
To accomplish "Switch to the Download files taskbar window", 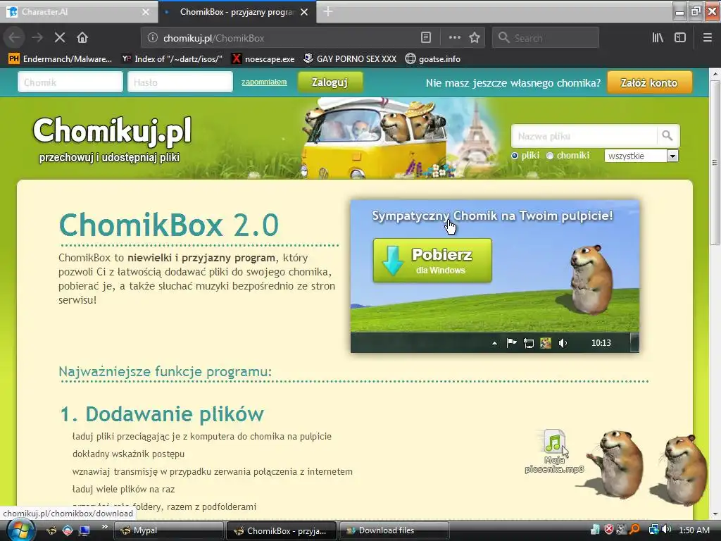I will (x=394, y=530).
